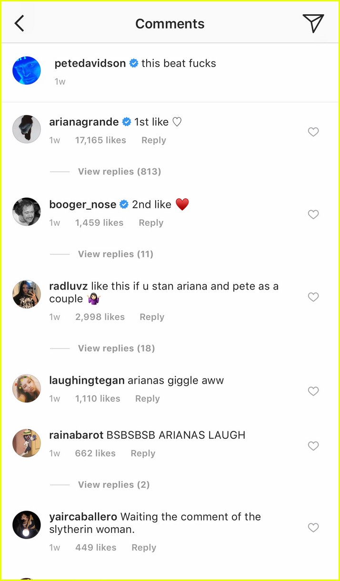Open the yaircaballero username link
The image size is (340, 581).
(83, 517)
